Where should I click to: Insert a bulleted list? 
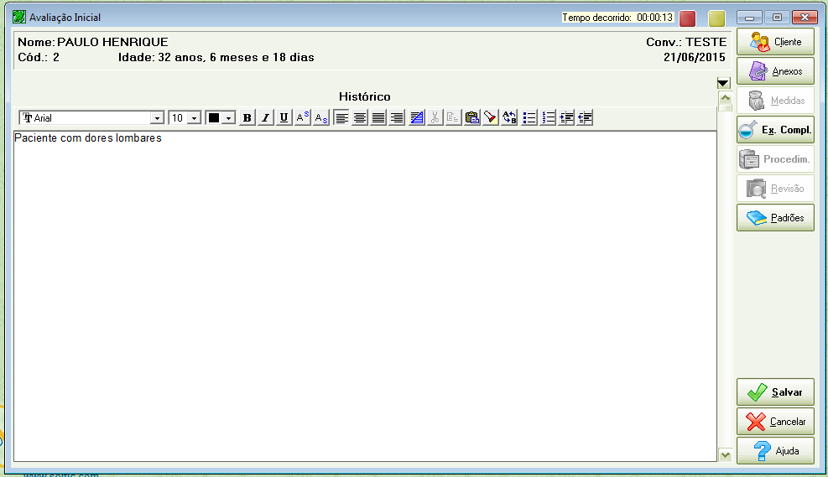pos(529,118)
